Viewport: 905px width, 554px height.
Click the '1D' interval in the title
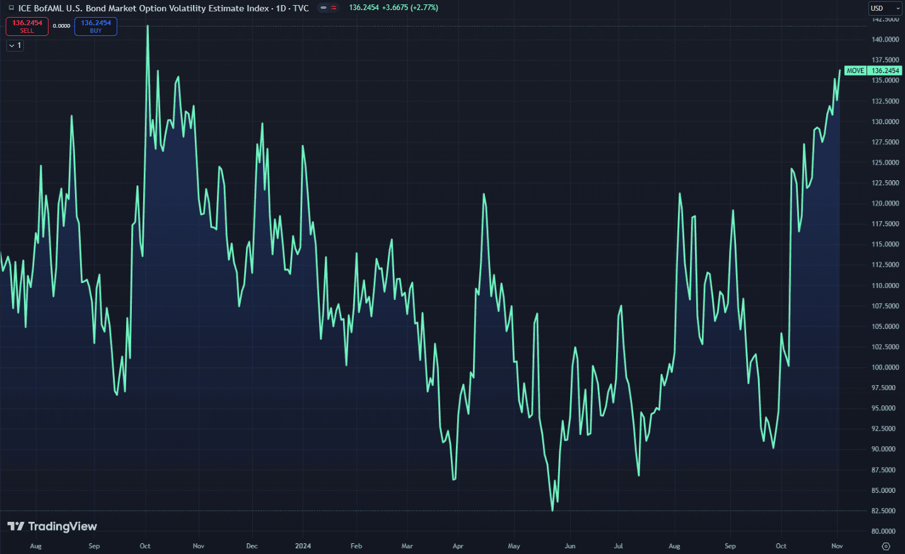[281, 8]
